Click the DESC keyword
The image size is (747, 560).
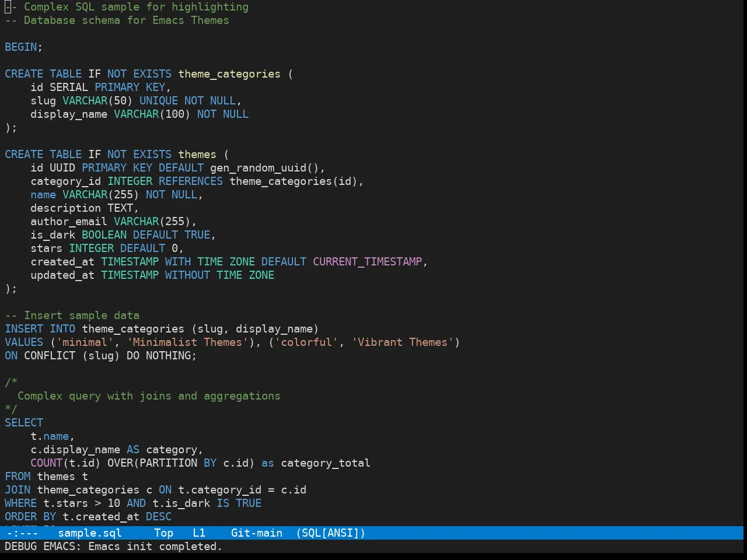pyautogui.click(x=159, y=517)
